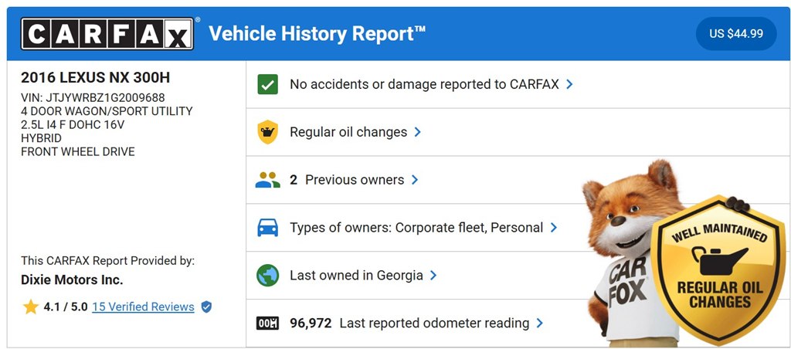The width and height of the screenshot is (791, 349).
Task: Click the green no-accidents checkmark icon
Action: click(x=267, y=84)
